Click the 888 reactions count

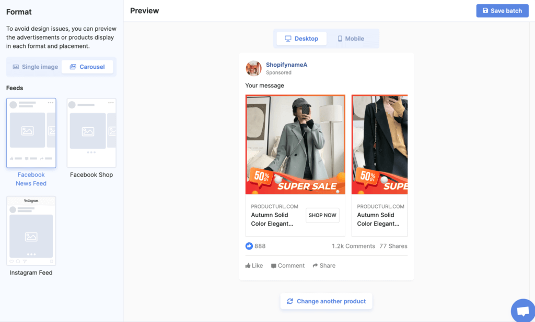[x=260, y=246]
